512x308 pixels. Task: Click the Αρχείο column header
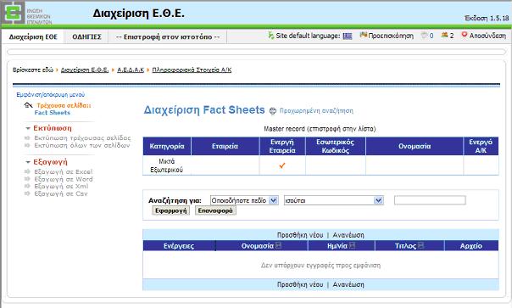point(470,246)
